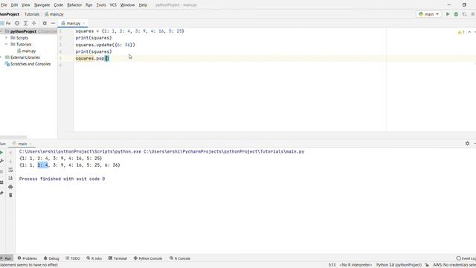Open the Code menu
The width and height of the screenshot is (476, 268).
(x=59, y=5)
